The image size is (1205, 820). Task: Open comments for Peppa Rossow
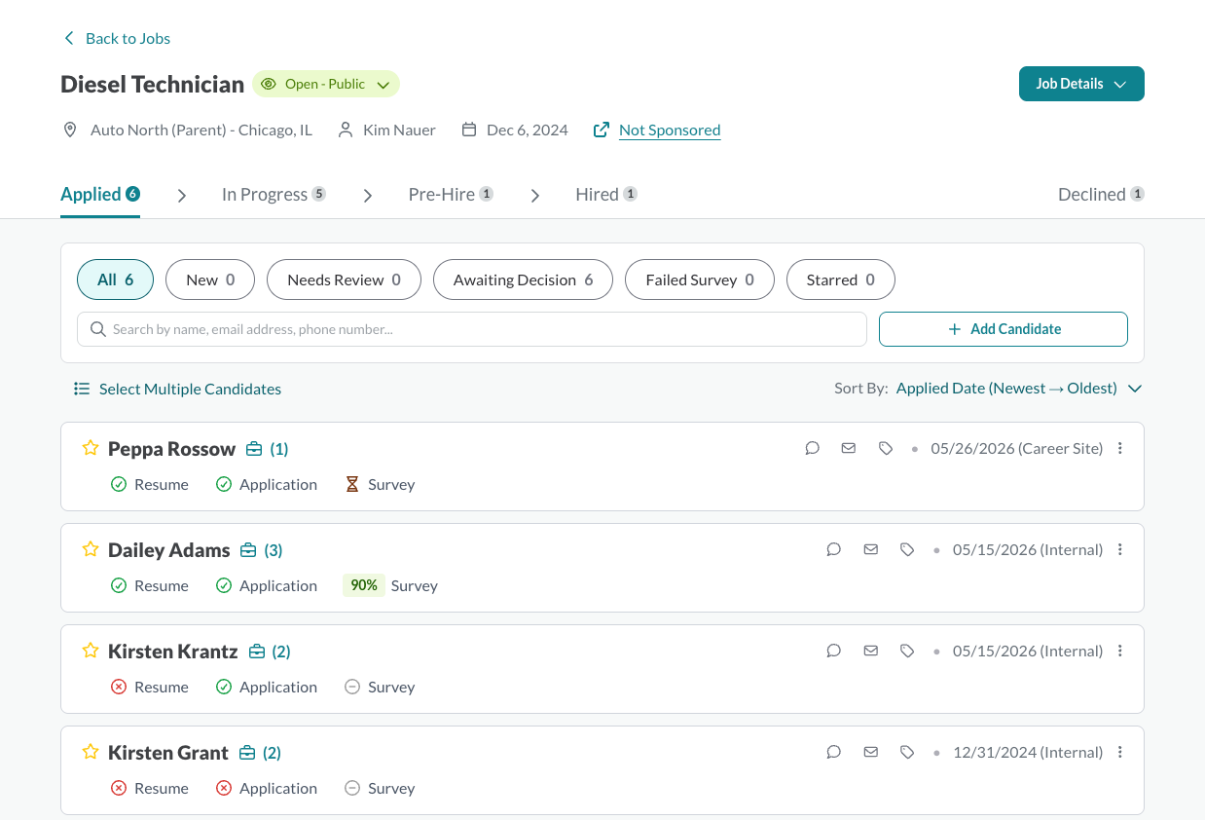[x=812, y=448]
